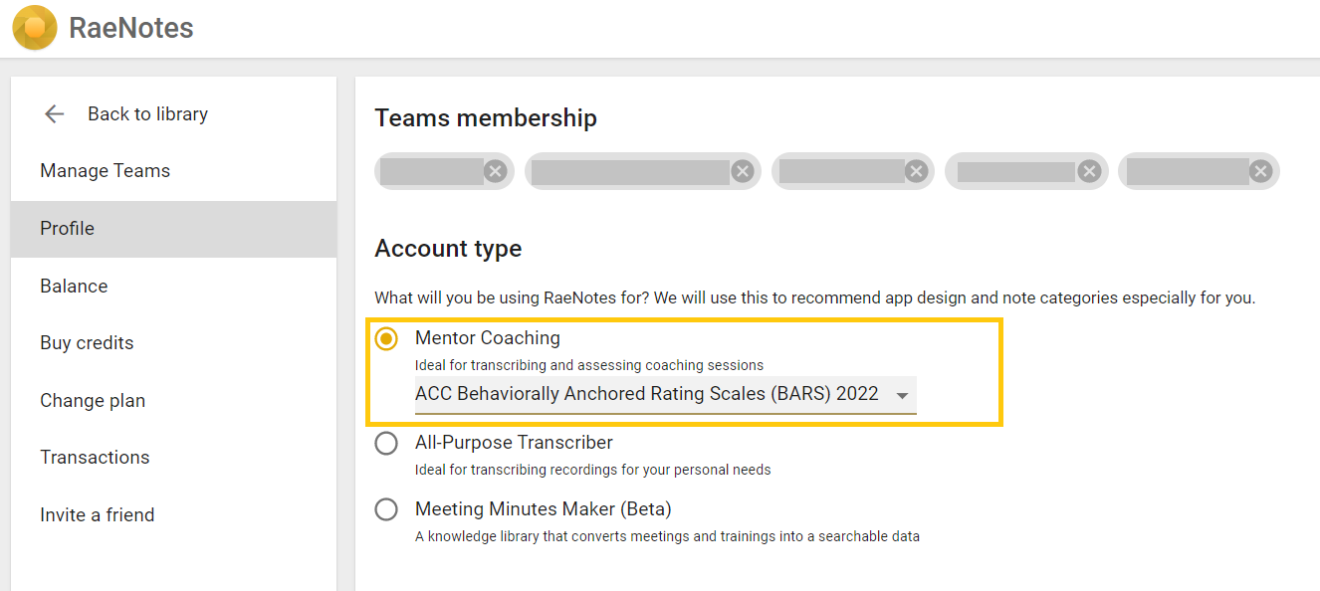1320x591 pixels.
Task: Open the ACC Behaviorally Anchored Rating Scales dropdown
Action: pos(666,394)
